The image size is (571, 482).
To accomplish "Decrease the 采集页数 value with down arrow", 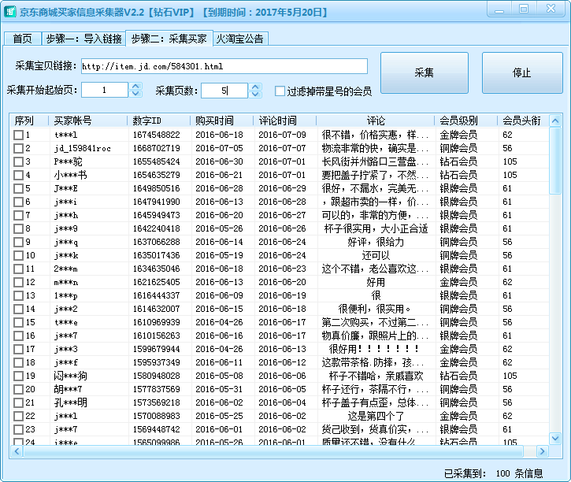I will (x=255, y=95).
